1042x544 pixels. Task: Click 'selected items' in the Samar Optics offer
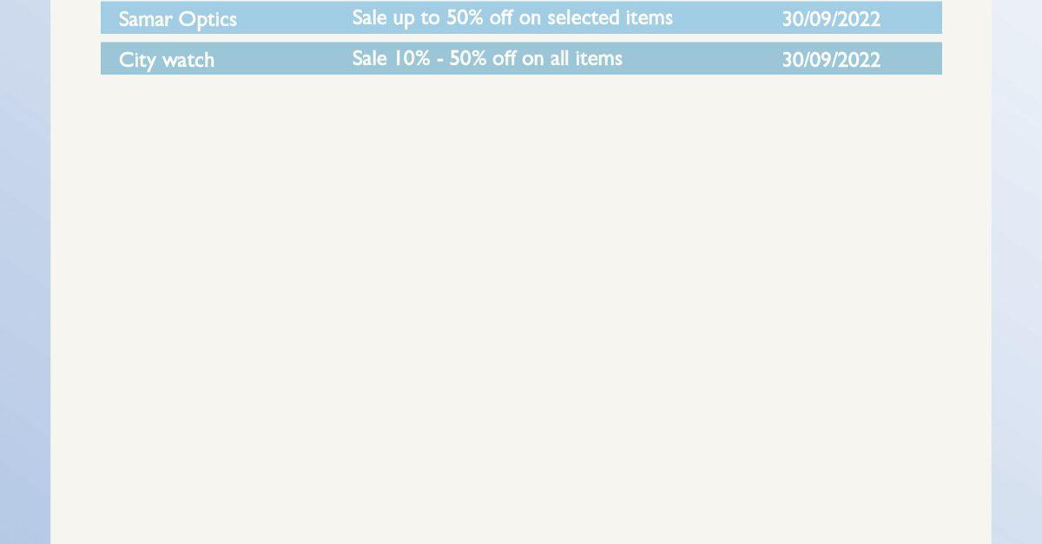[x=610, y=17]
